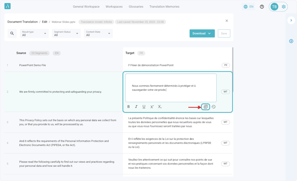This screenshot has height=181, width=297.
Task: Click Document Translation breadcrumb link
Action: click(22, 22)
